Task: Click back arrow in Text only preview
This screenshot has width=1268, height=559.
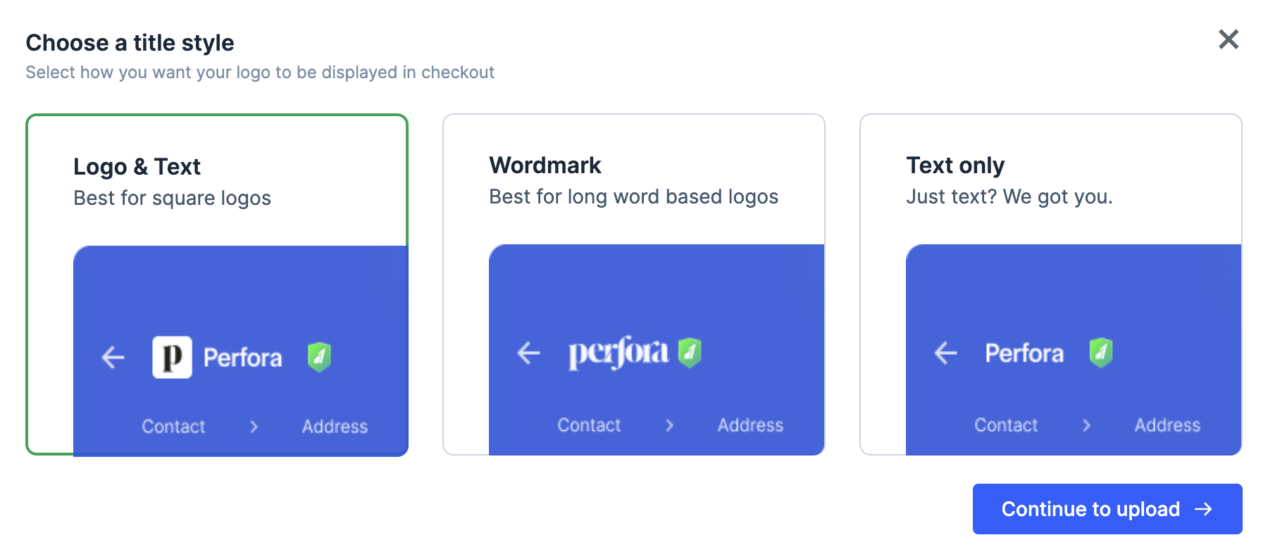Action: [x=946, y=353]
